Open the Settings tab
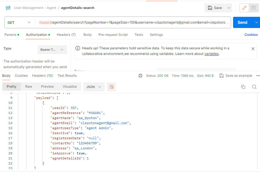The width and height of the screenshot is (260, 172). tap(156, 35)
